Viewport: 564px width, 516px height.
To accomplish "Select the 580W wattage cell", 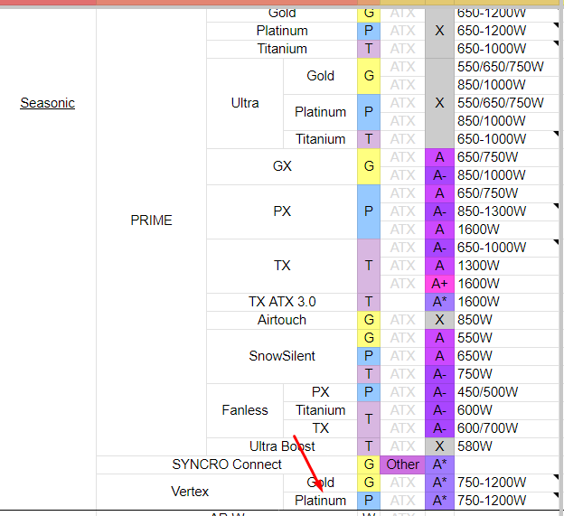I will point(506,446).
